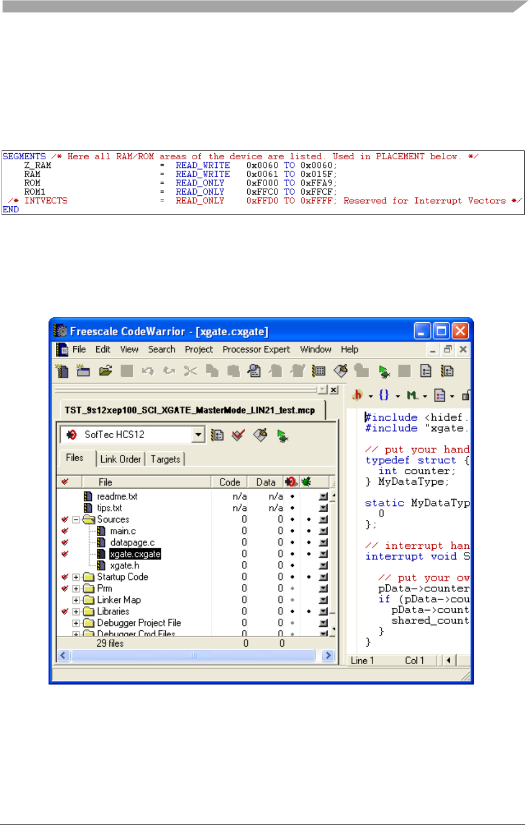This screenshot has height=825, width=529.
Task: Click the Paste toolbar icon
Action: pyautogui.click(x=234, y=371)
